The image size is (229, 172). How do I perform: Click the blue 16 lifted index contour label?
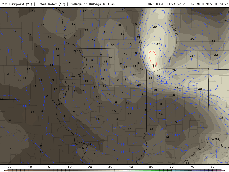click(x=25, y=106)
